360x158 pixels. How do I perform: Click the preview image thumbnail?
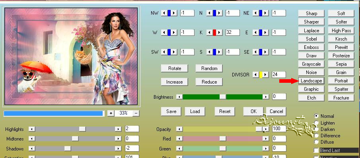[71, 56]
